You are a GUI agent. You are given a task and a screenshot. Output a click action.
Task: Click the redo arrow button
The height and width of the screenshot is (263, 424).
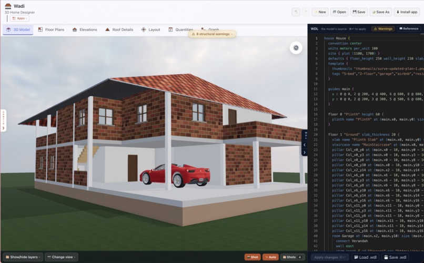pyautogui.click(x=306, y=12)
